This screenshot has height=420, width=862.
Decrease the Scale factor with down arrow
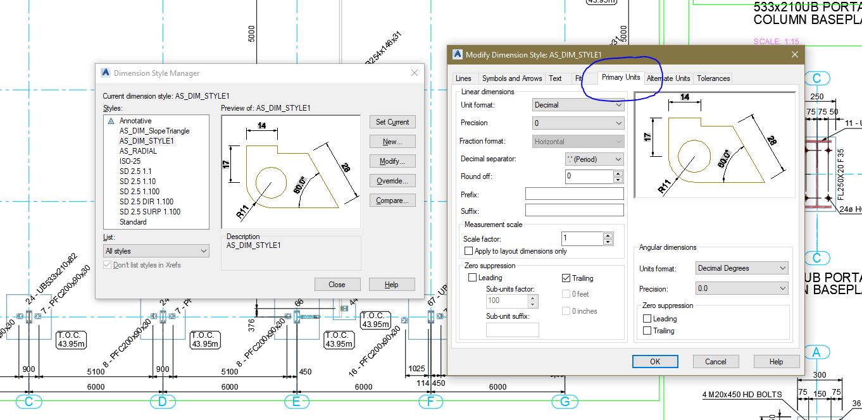tap(608, 242)
